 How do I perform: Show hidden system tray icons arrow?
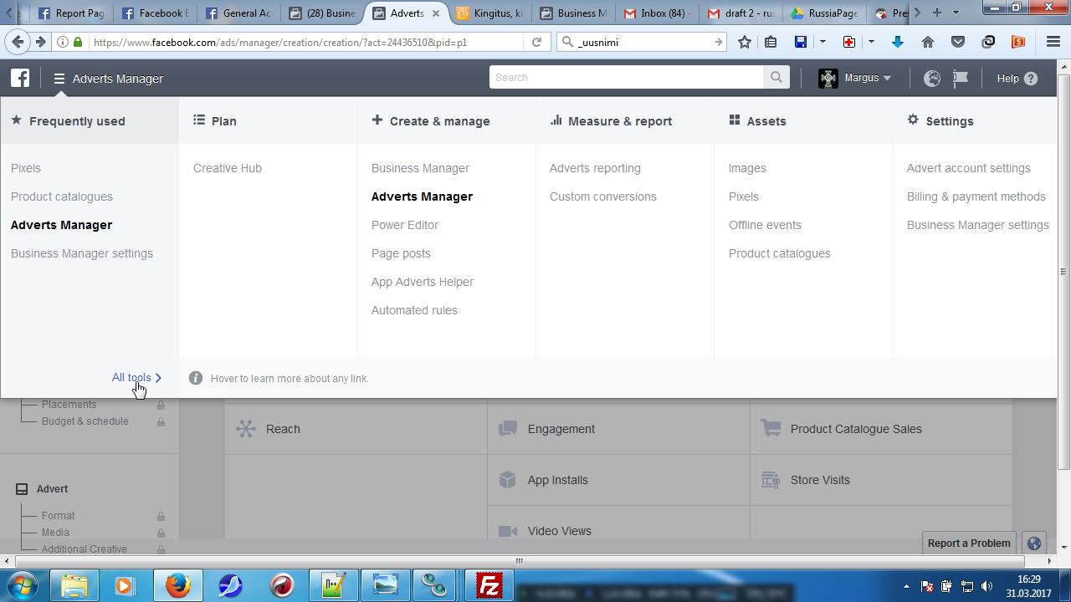click(907, 586)
